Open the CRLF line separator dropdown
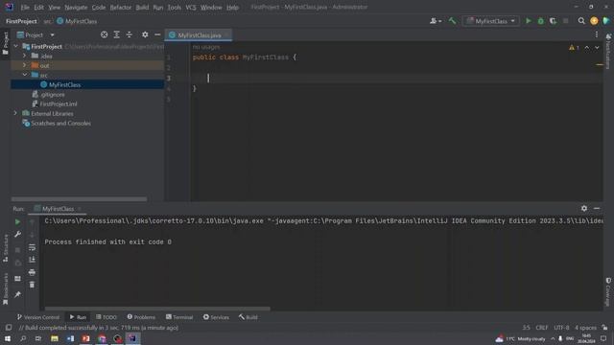Viewport: 614px width, 345px height. click(x=541, y=328)
